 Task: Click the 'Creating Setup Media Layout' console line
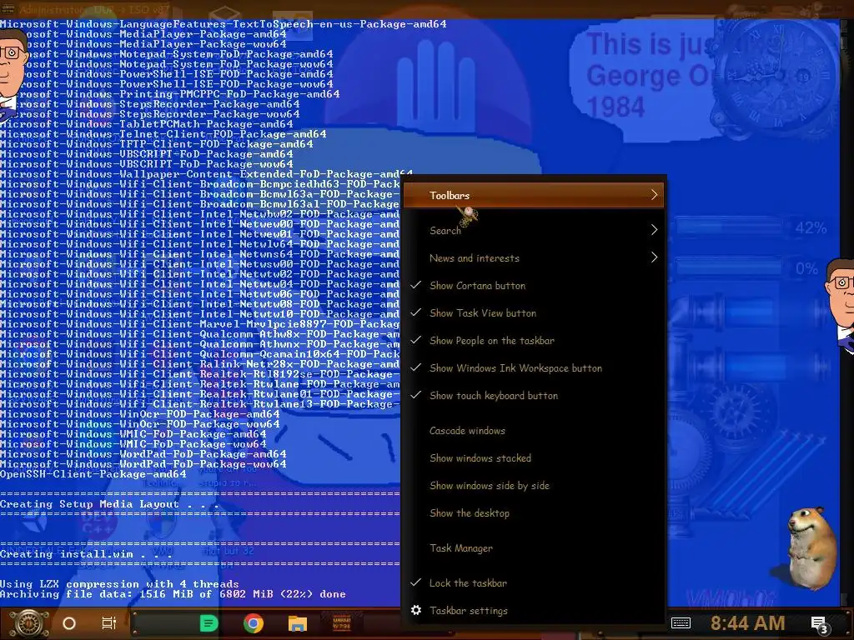pos(109,504)
